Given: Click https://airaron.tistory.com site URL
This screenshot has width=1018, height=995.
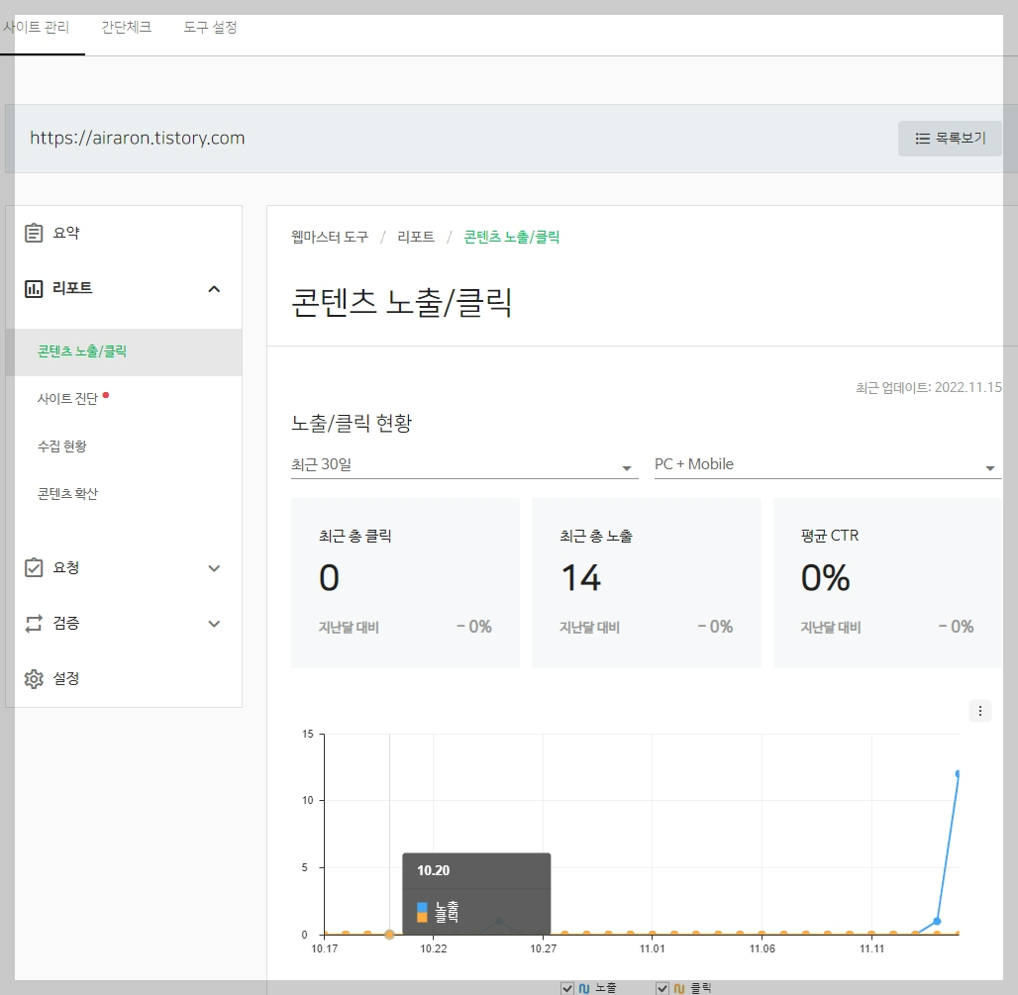Looking at the screenshot, I should click(x=137, y=139).
